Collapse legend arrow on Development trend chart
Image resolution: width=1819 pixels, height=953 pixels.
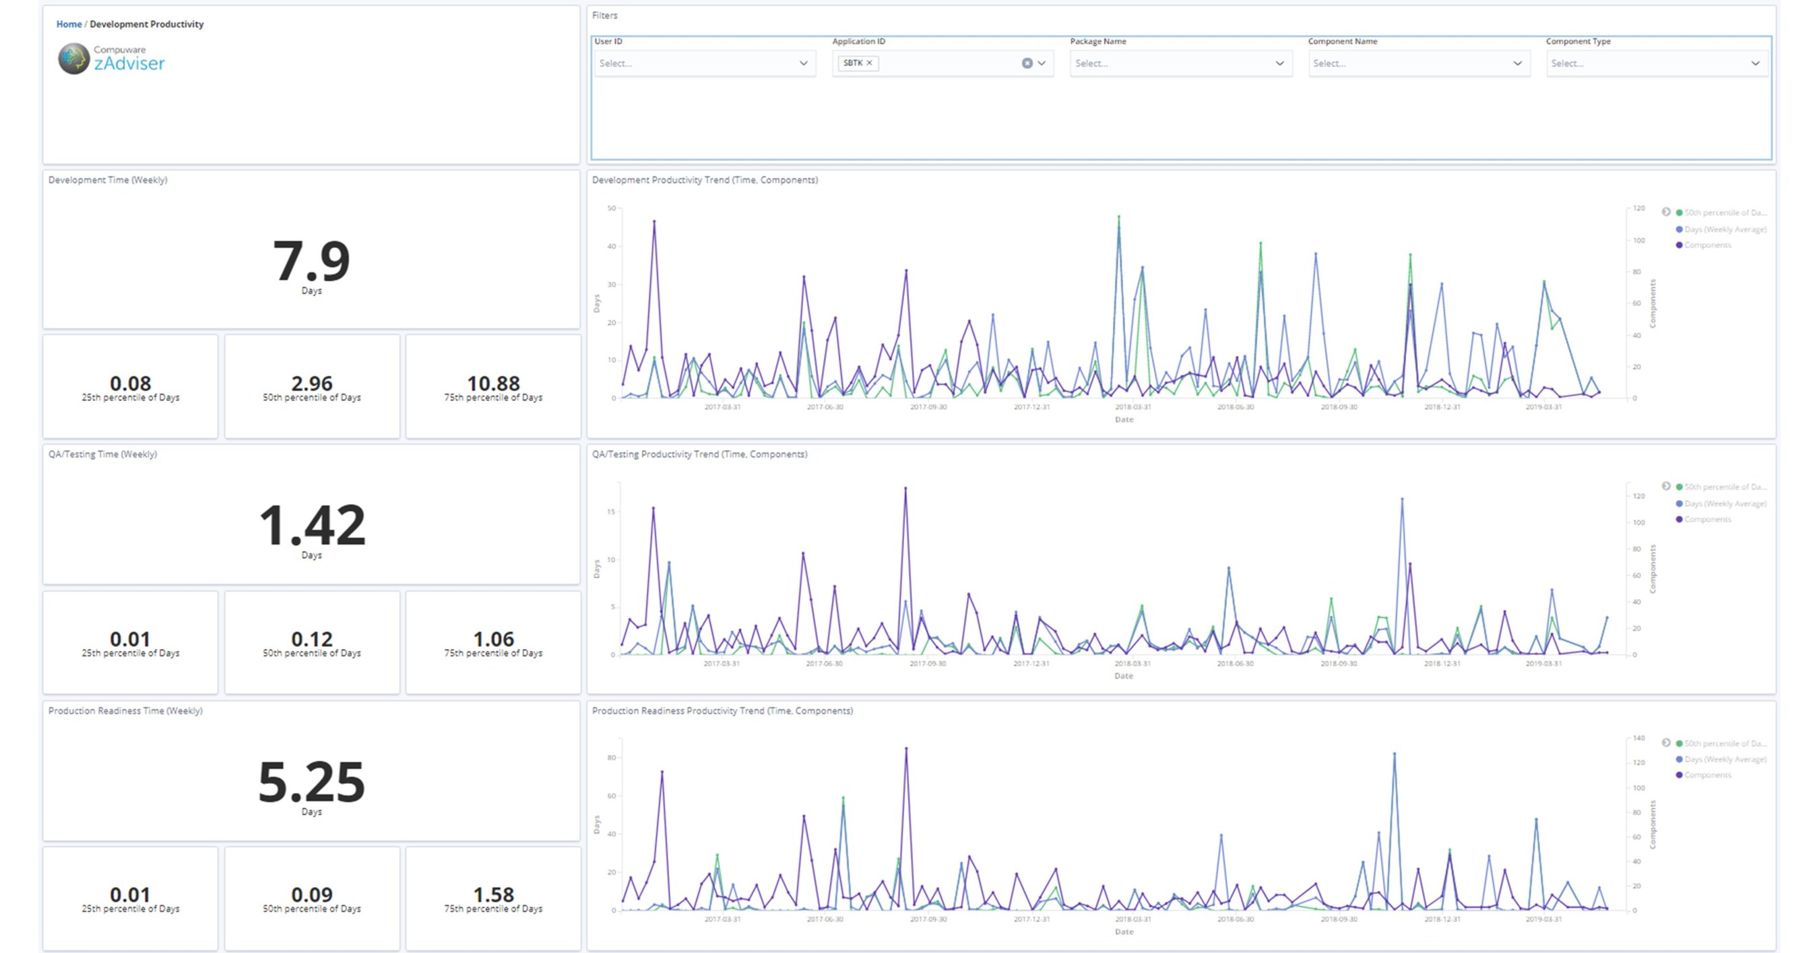pyautogui.click(x=1666, y=212)
